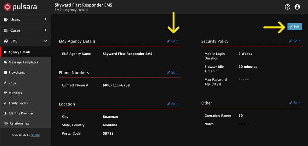308x146 pixels.
Task: Click the Agency Details info icon
Action: point(5,52)
